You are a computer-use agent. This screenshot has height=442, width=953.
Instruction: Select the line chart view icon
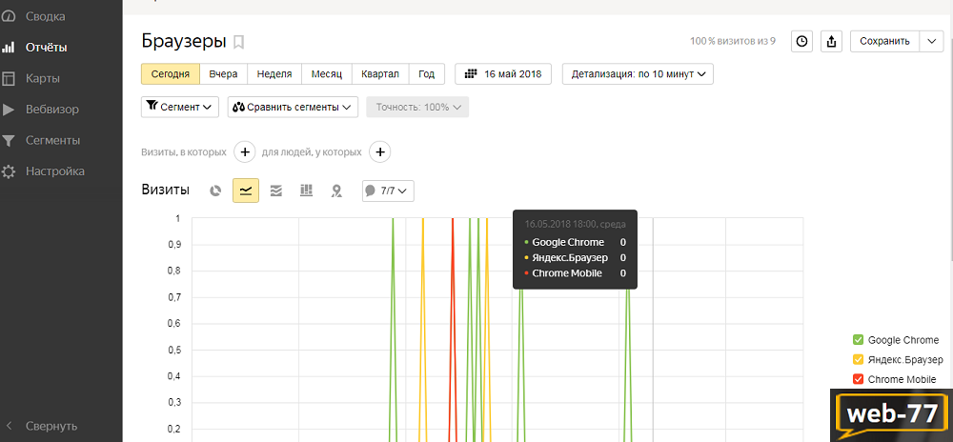(x=246, y=191)
